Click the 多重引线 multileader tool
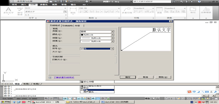Screen dimensions: 219x104 pos(127,11)
